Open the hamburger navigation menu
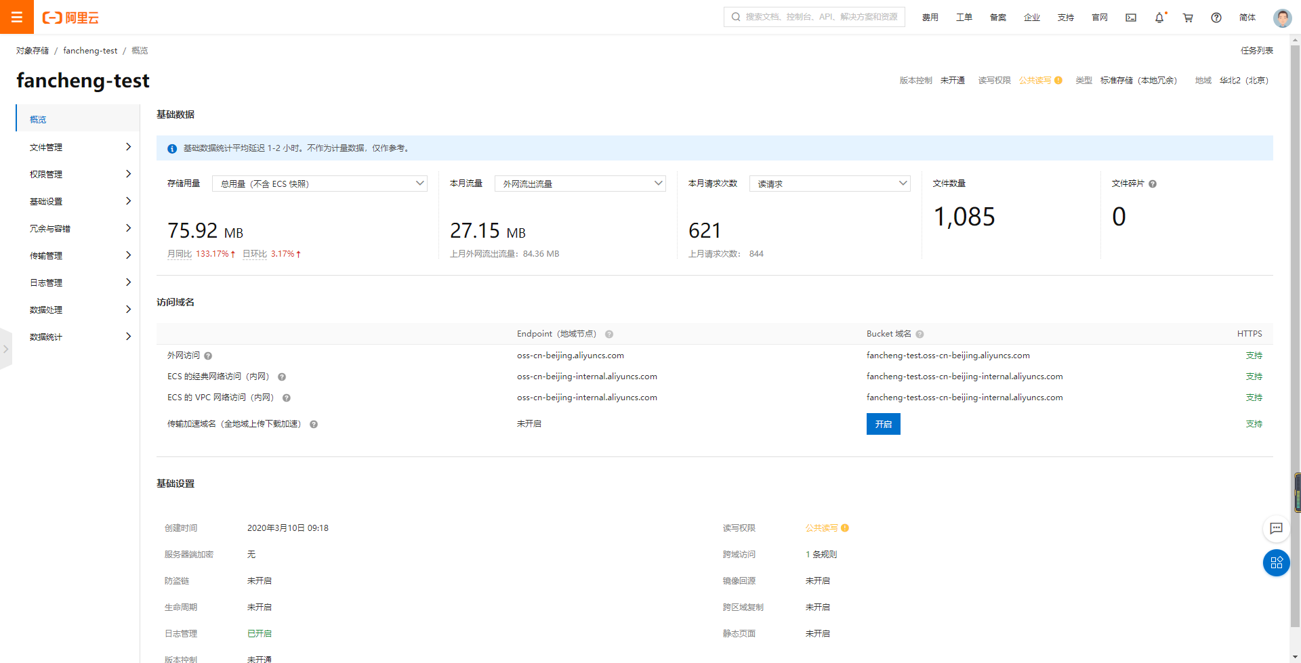 [17, 17]
